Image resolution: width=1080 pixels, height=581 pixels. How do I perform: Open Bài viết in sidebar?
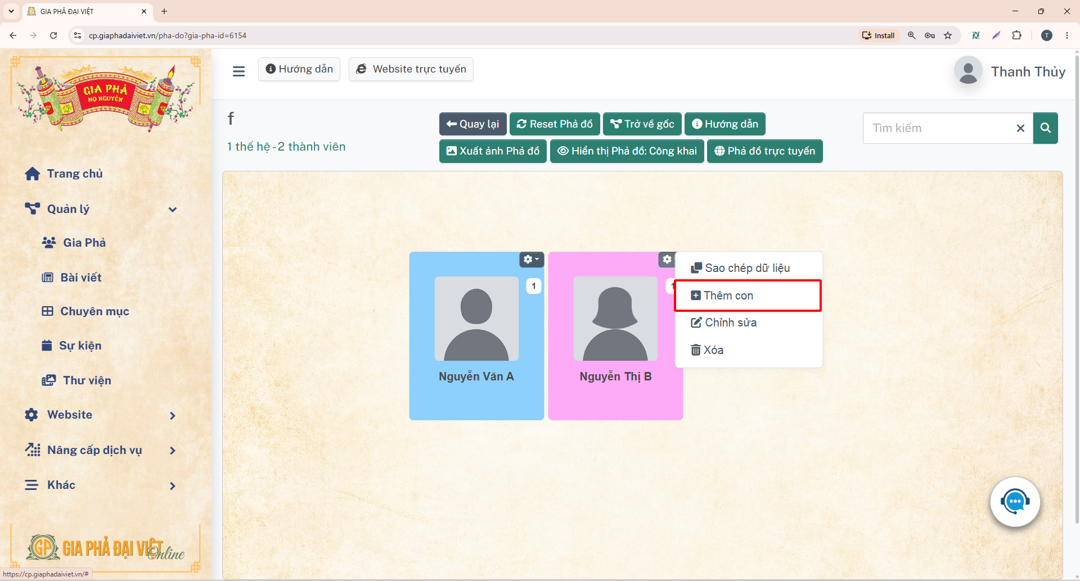pos(71,278)
